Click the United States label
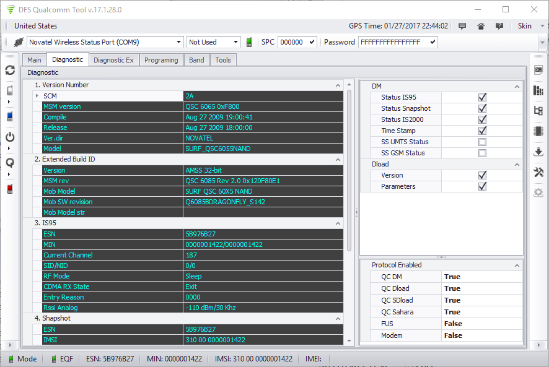The width and height of the screenshot is (549, 367). 36,26
